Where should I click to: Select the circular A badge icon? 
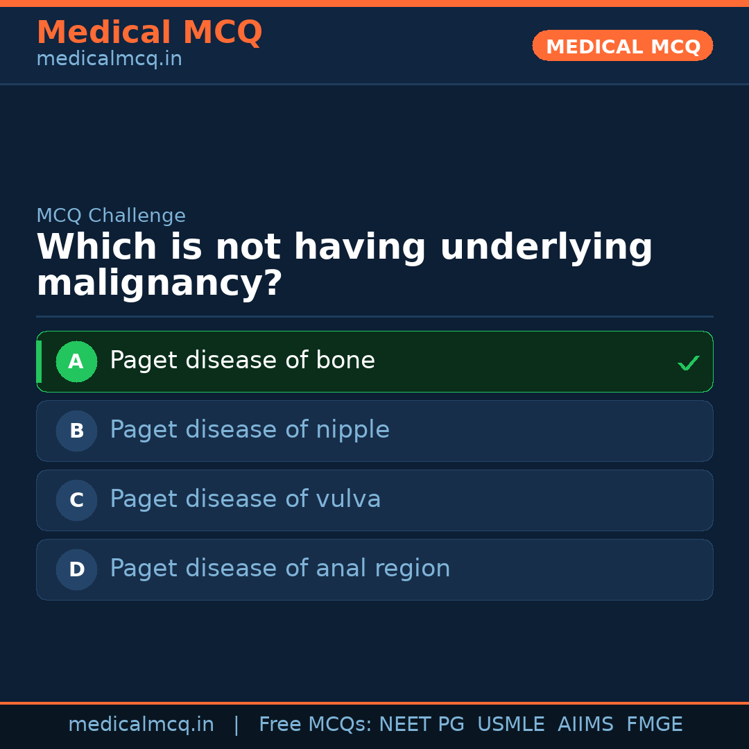(x=76, y=361)
